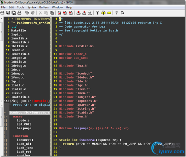
Task: Select the Makefile entry in file explorer
Action: (19, 30)
